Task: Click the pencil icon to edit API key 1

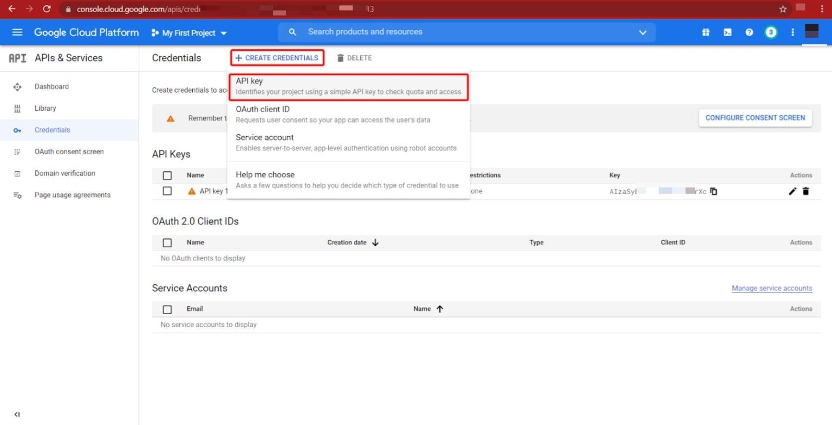Action: click(792, 191)
